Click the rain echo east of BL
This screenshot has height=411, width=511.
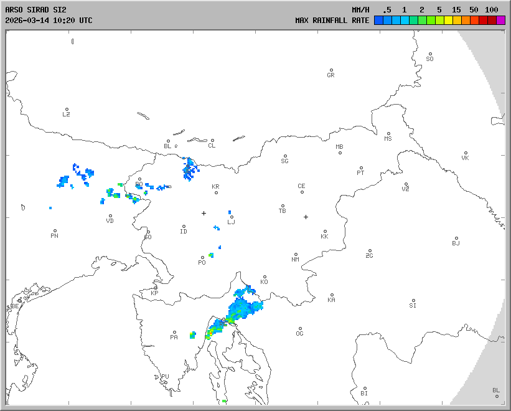(189, 168)
